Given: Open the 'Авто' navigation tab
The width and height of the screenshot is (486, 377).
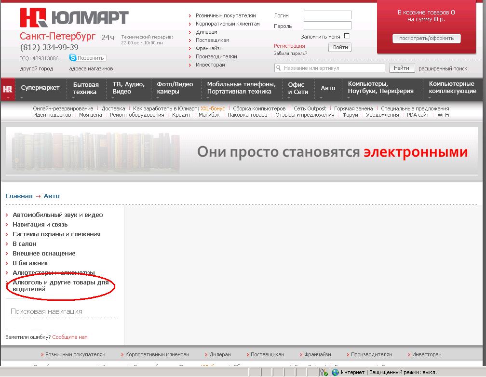Looking at the screenshot, I should tap(328, 88).
